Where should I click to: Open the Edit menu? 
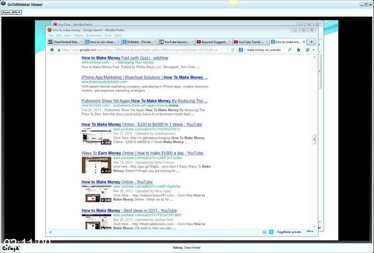(58, 36)
